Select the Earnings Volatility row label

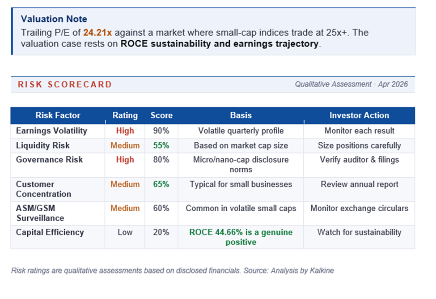tap(51, 131)
